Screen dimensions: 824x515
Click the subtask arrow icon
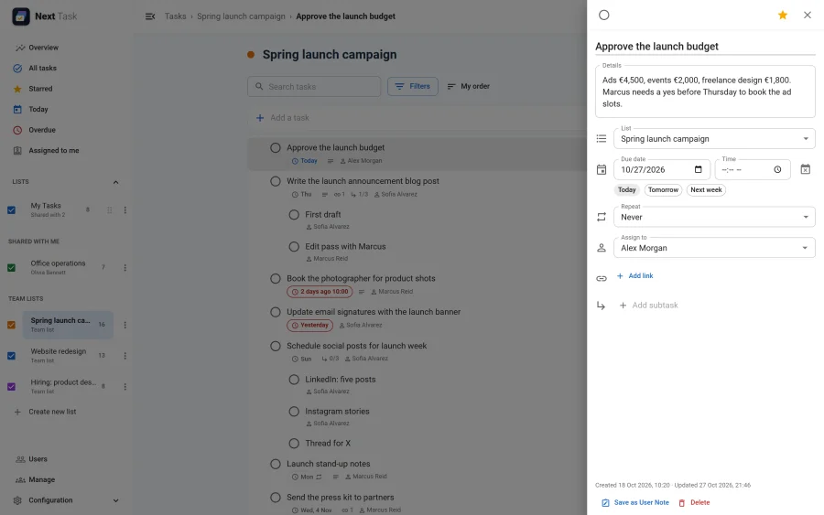pyautogui.click(x=602, y=306)
